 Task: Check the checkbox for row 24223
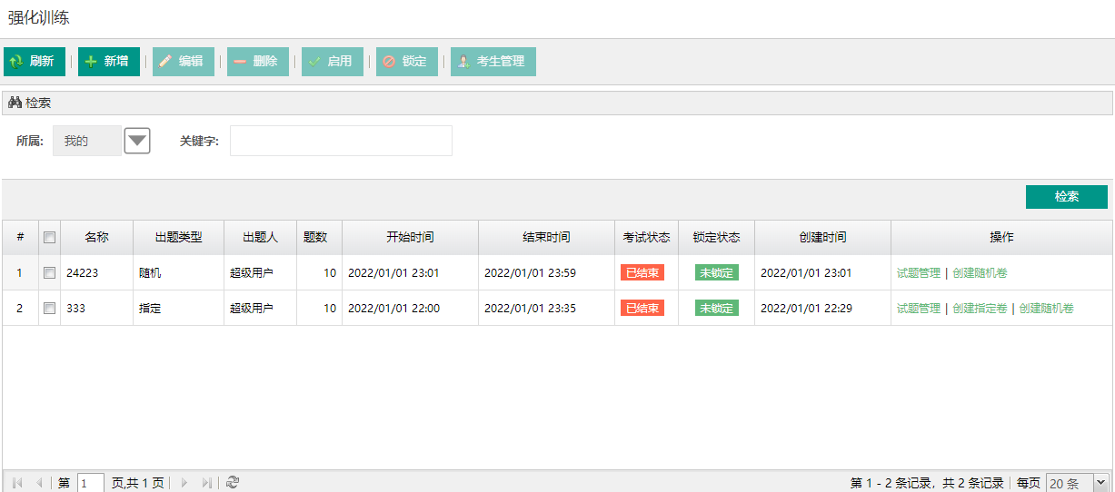(x=50, y=272)
